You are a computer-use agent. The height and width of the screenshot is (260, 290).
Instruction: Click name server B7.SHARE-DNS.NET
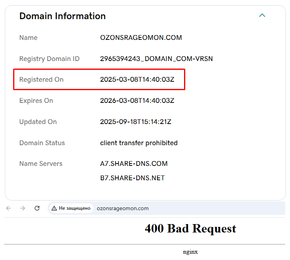(132, 178)
